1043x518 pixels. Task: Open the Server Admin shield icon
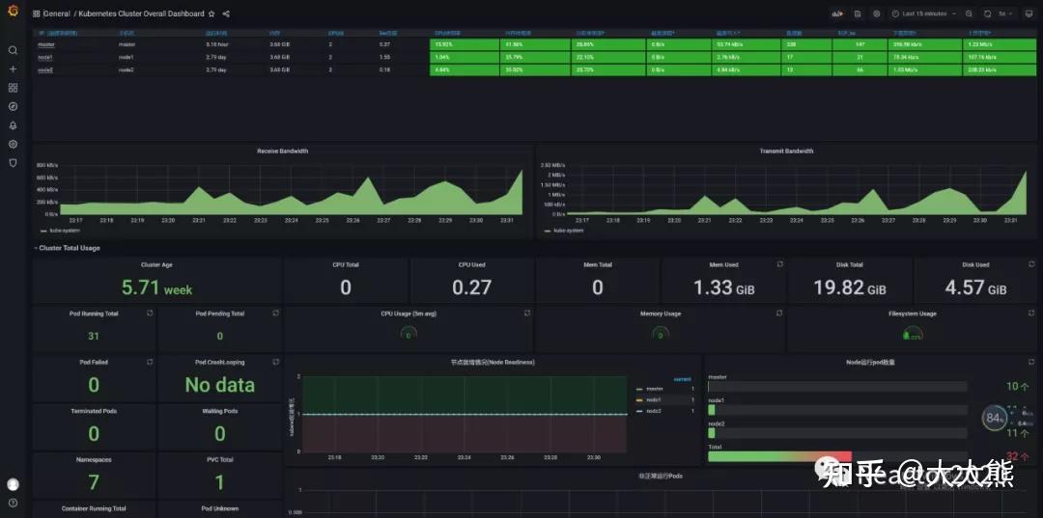coord(13,163)
